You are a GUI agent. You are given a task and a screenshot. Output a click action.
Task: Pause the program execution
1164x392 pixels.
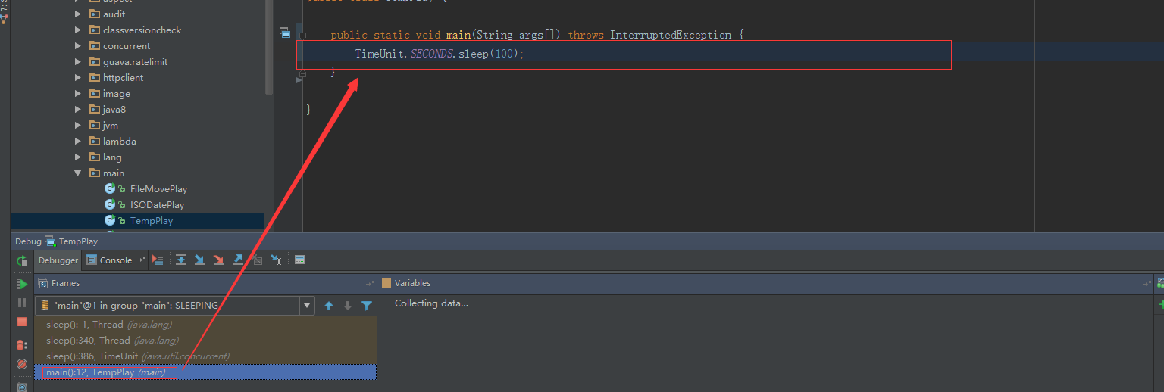(22, 303)
